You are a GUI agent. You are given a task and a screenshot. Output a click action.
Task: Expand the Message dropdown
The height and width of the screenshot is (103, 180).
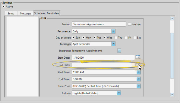click(x=113, y=44)
